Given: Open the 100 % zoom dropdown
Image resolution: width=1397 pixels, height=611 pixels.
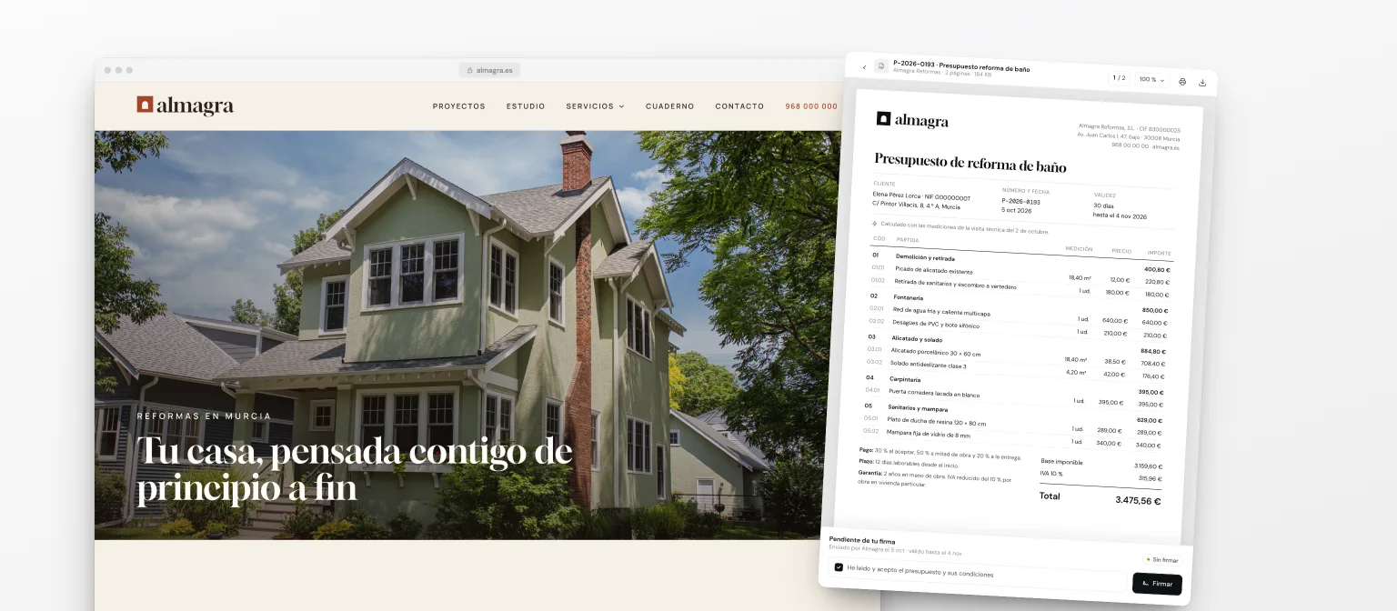Looking at the screenshot, I should (x=1151, y=79).
